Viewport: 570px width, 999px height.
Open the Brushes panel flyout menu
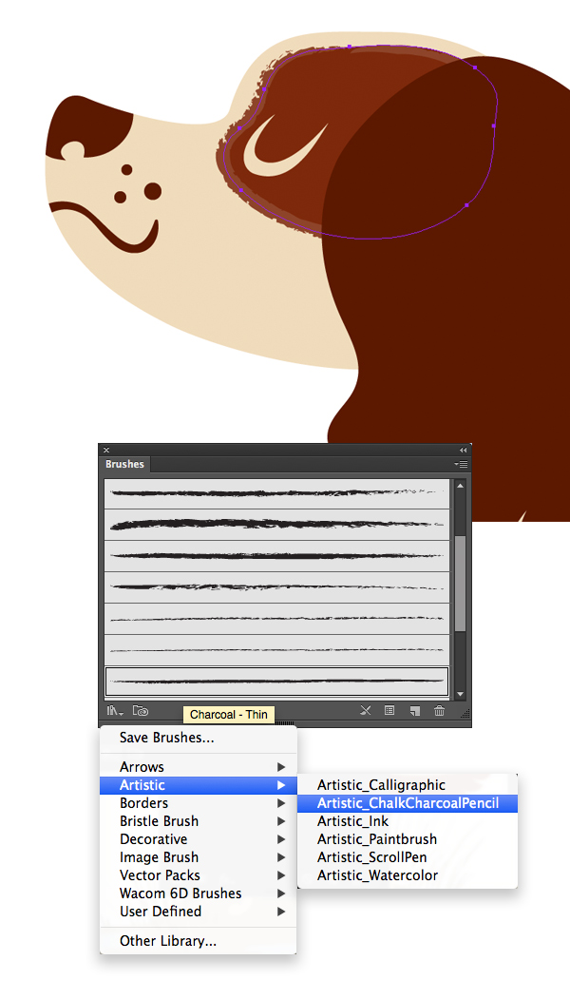(461, 465)
